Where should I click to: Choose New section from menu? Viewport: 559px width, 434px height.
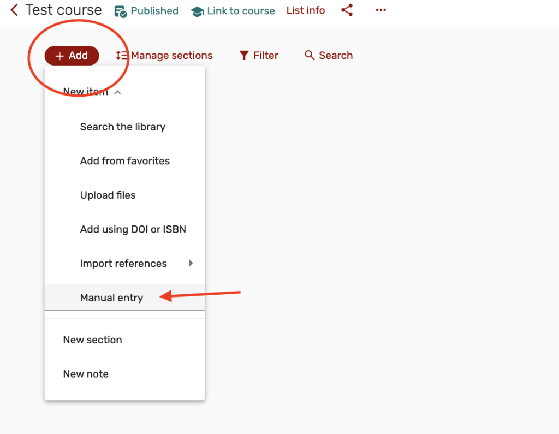click(x=92, y=340)
